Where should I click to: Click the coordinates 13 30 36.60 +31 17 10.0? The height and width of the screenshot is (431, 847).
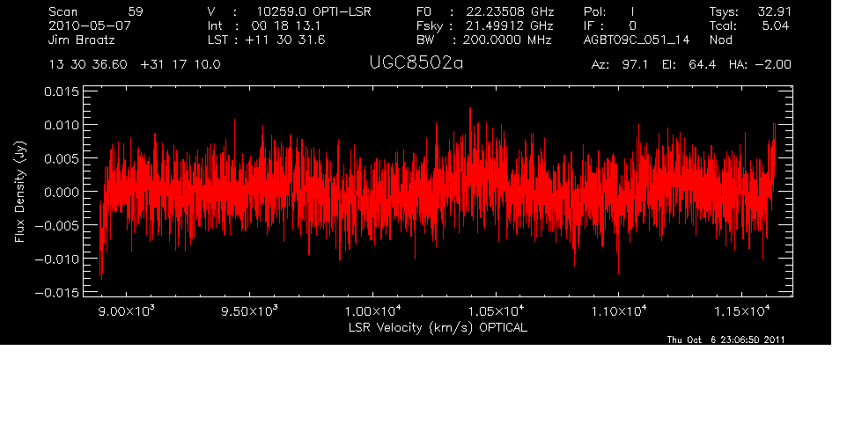tap(135, 65)
